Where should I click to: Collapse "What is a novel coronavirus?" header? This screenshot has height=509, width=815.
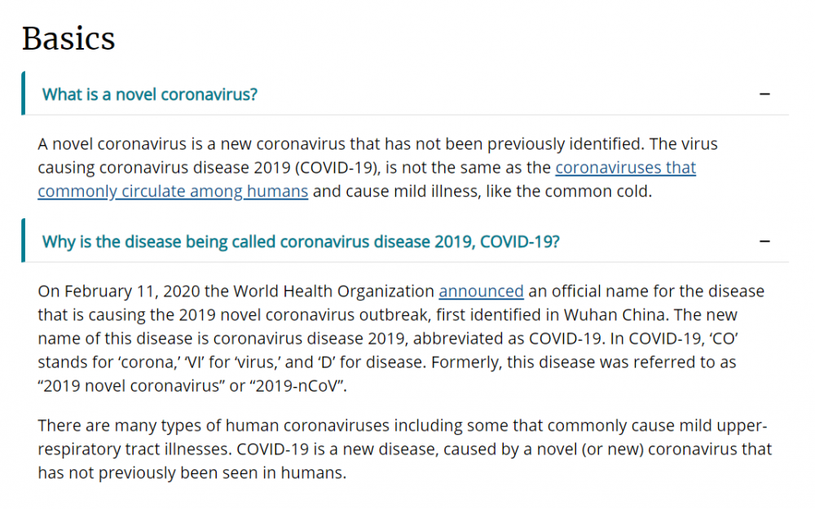coord(150,94)
